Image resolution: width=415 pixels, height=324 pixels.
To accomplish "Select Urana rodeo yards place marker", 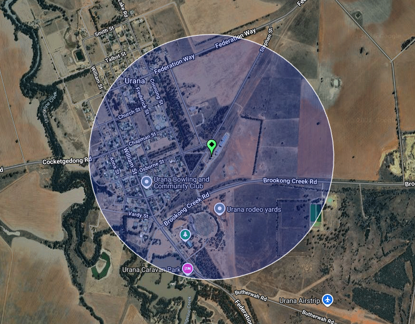I will click(219, 209).
